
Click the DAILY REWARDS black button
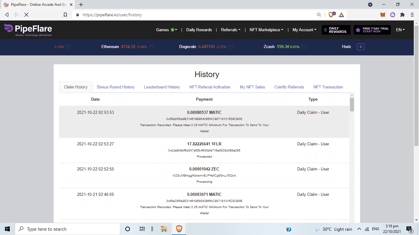[336, 30]
